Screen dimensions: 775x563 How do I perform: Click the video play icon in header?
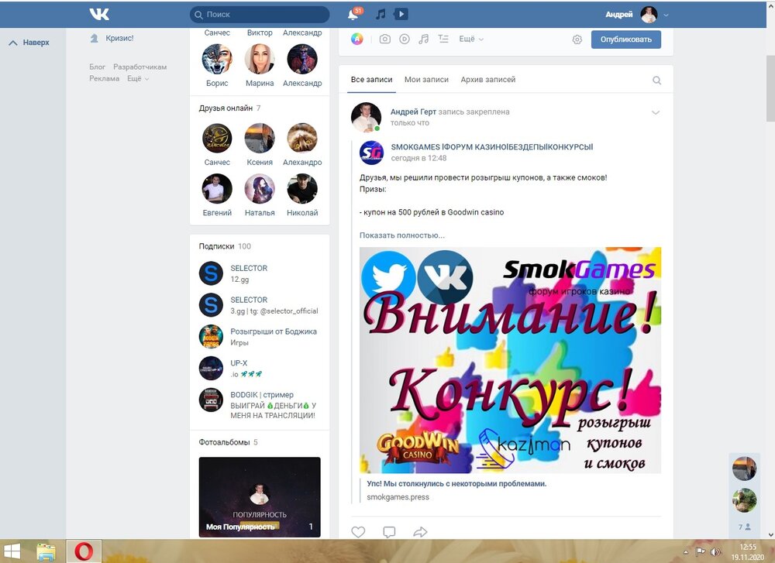[401, 14]
